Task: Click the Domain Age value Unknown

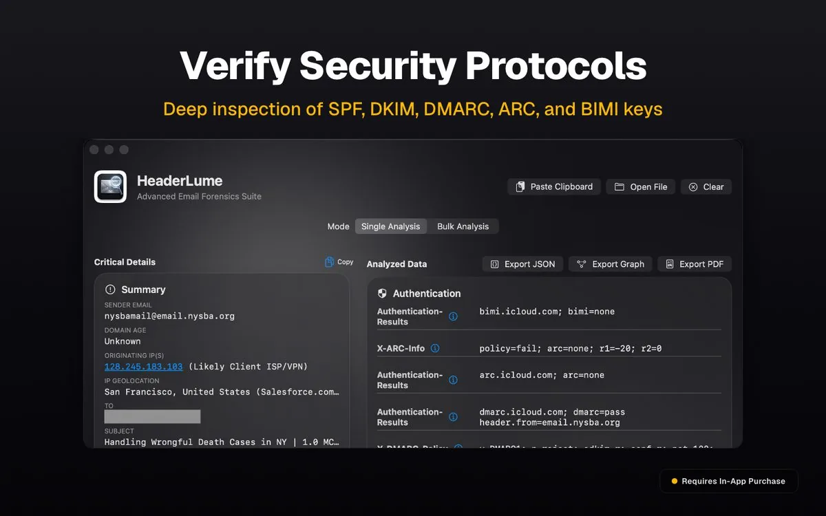Action: pyautogui.click(x=123, y=341)
